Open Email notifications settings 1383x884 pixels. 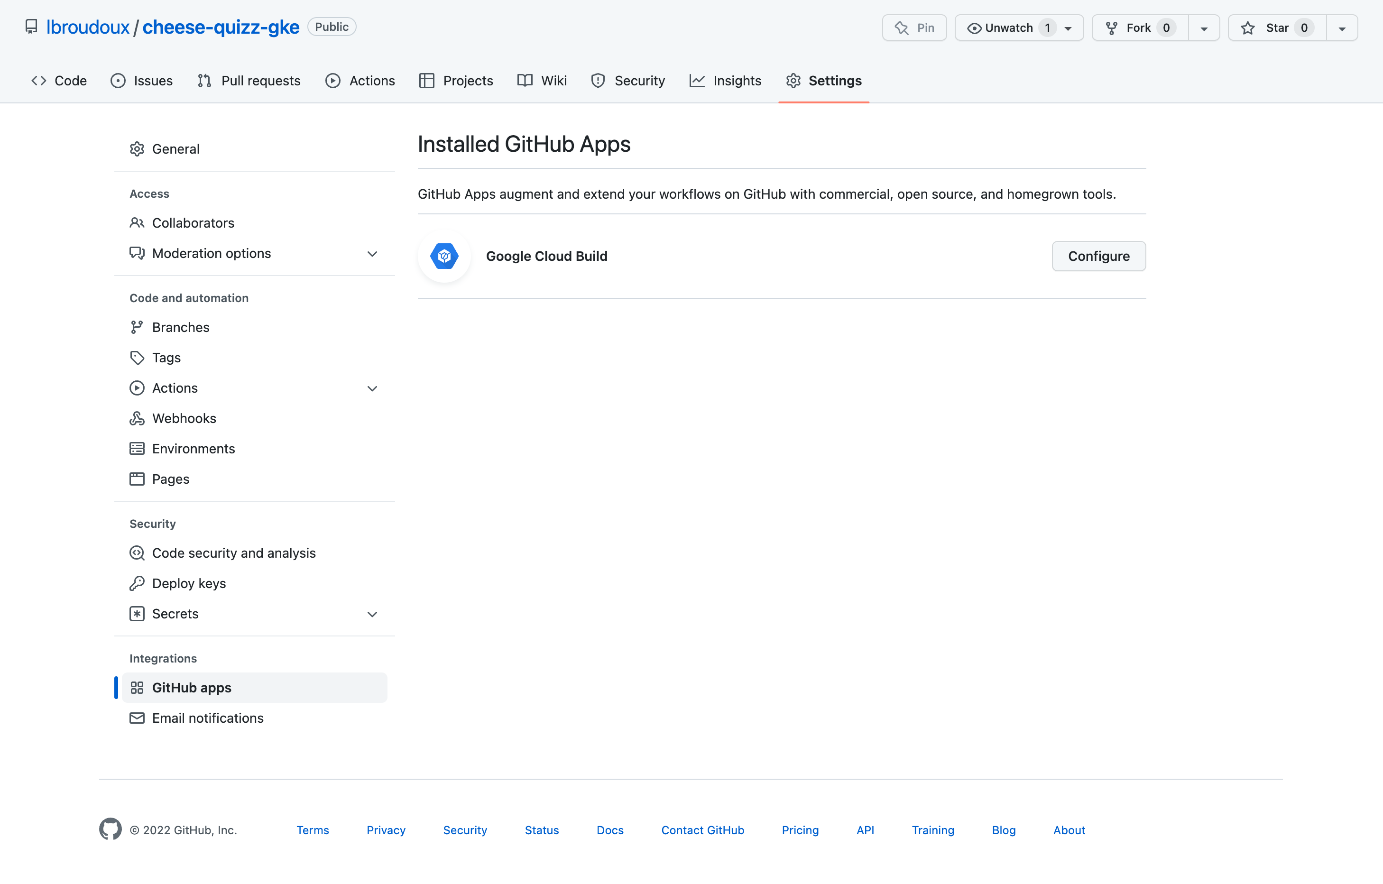[207, 718]
